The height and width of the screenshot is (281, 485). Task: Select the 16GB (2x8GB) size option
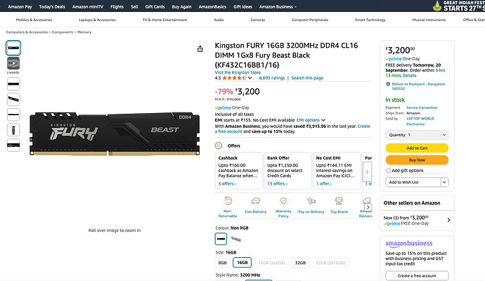pyautogui.click(x=271, y=263)
